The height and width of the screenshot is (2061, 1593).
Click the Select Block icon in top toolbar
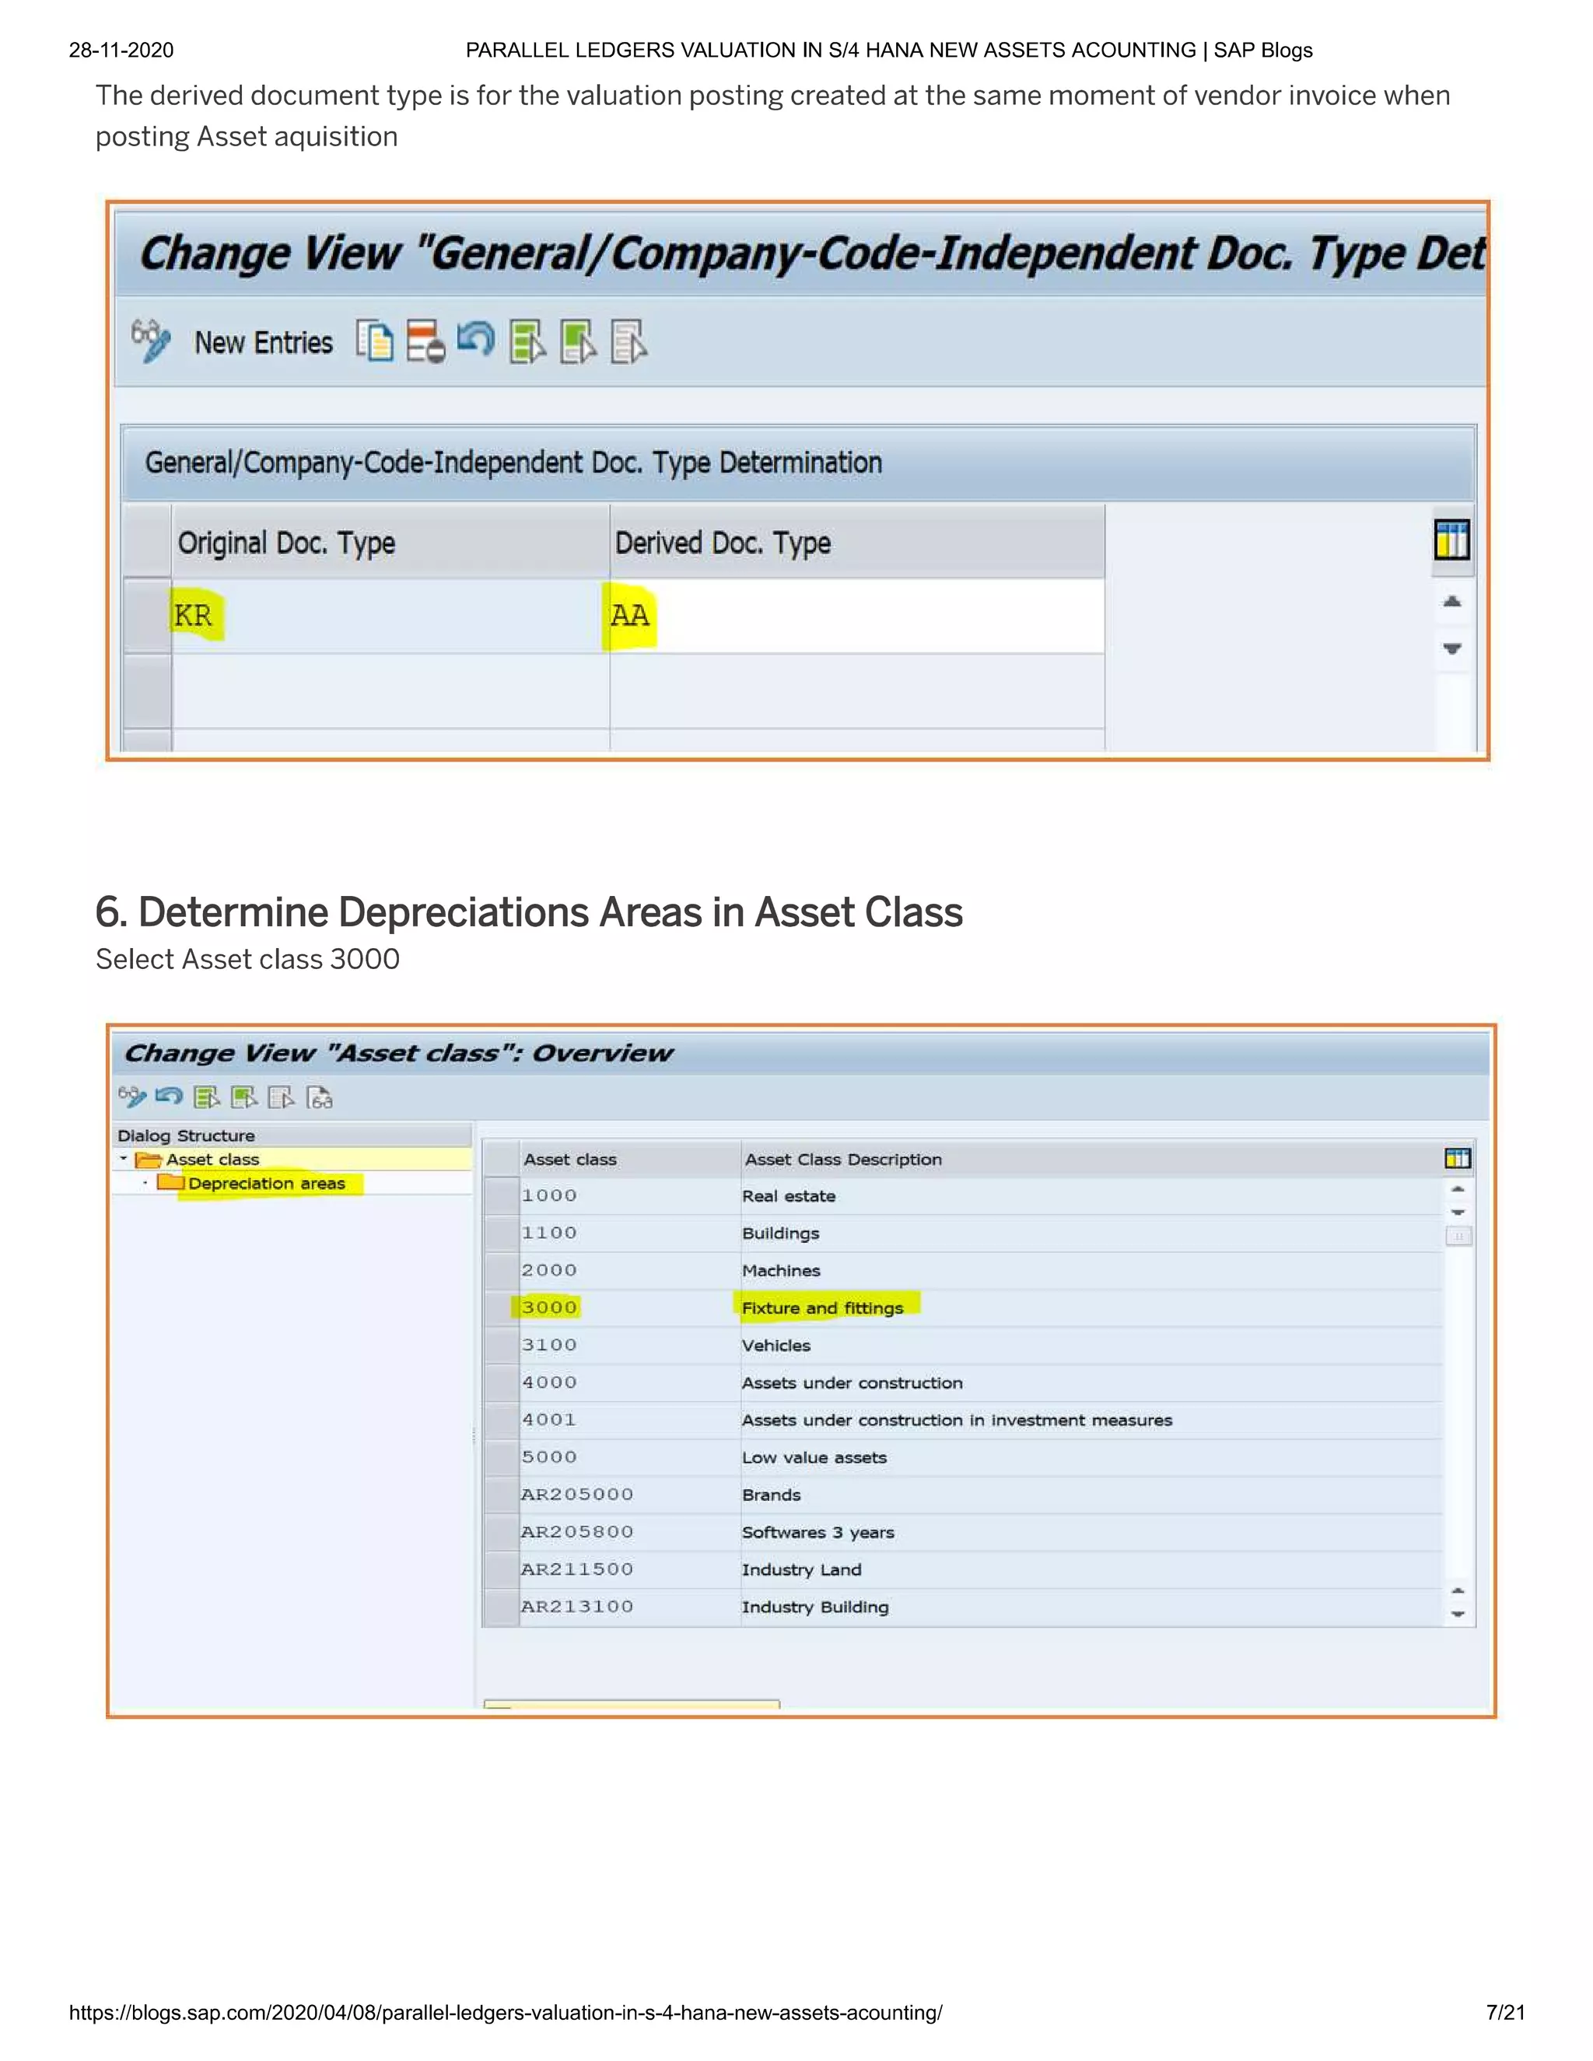(x=578, y=341)
